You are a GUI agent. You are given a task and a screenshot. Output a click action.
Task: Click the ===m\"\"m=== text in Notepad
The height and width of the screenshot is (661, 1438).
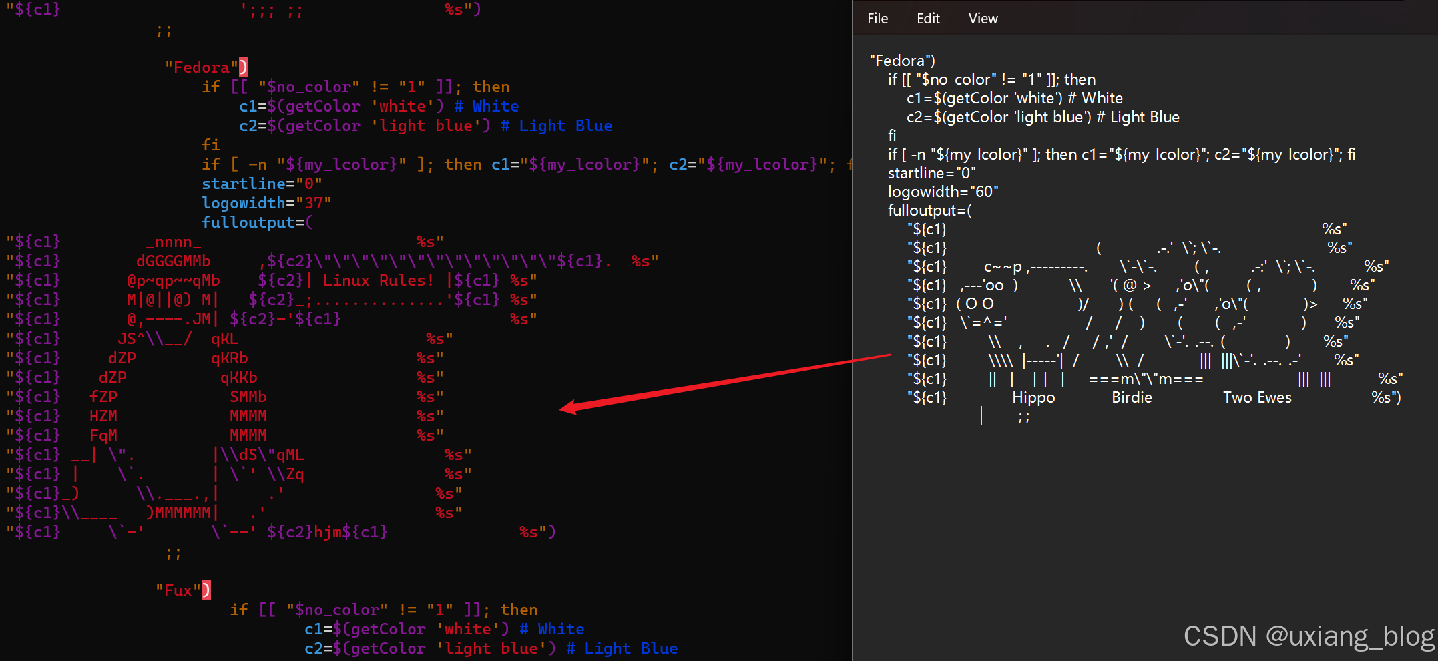(x=1146, y=379)
